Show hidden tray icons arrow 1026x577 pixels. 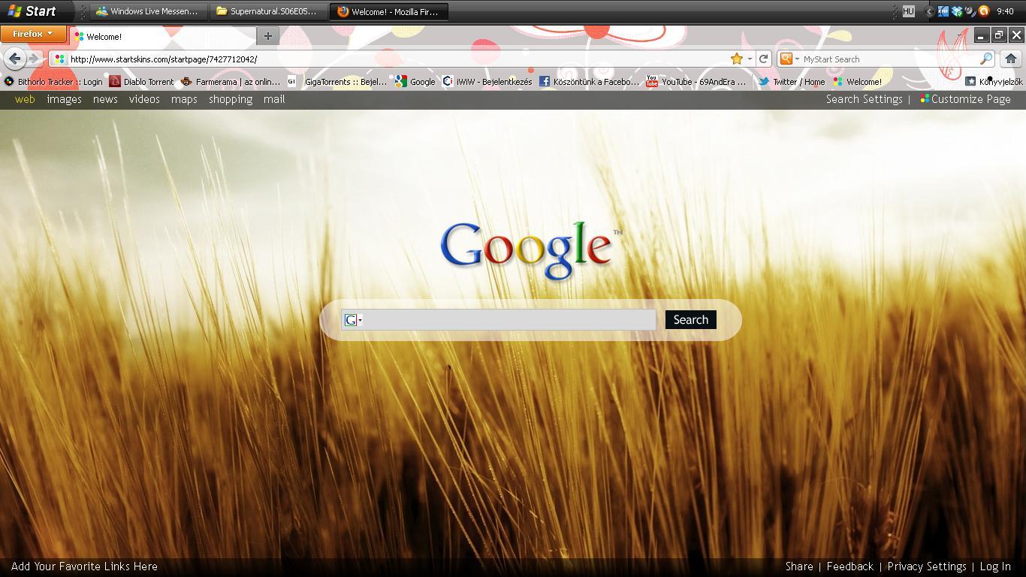[930, 11]
